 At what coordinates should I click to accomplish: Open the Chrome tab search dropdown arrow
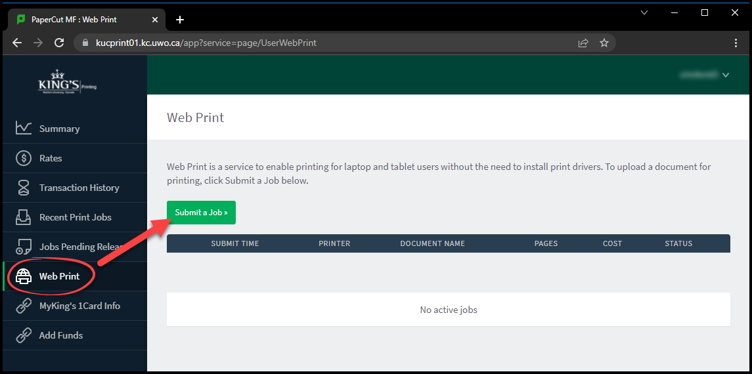[644, 12]
